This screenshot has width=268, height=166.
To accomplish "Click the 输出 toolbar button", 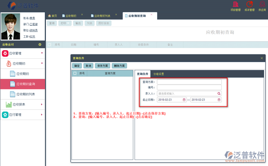I will point(78,23).
